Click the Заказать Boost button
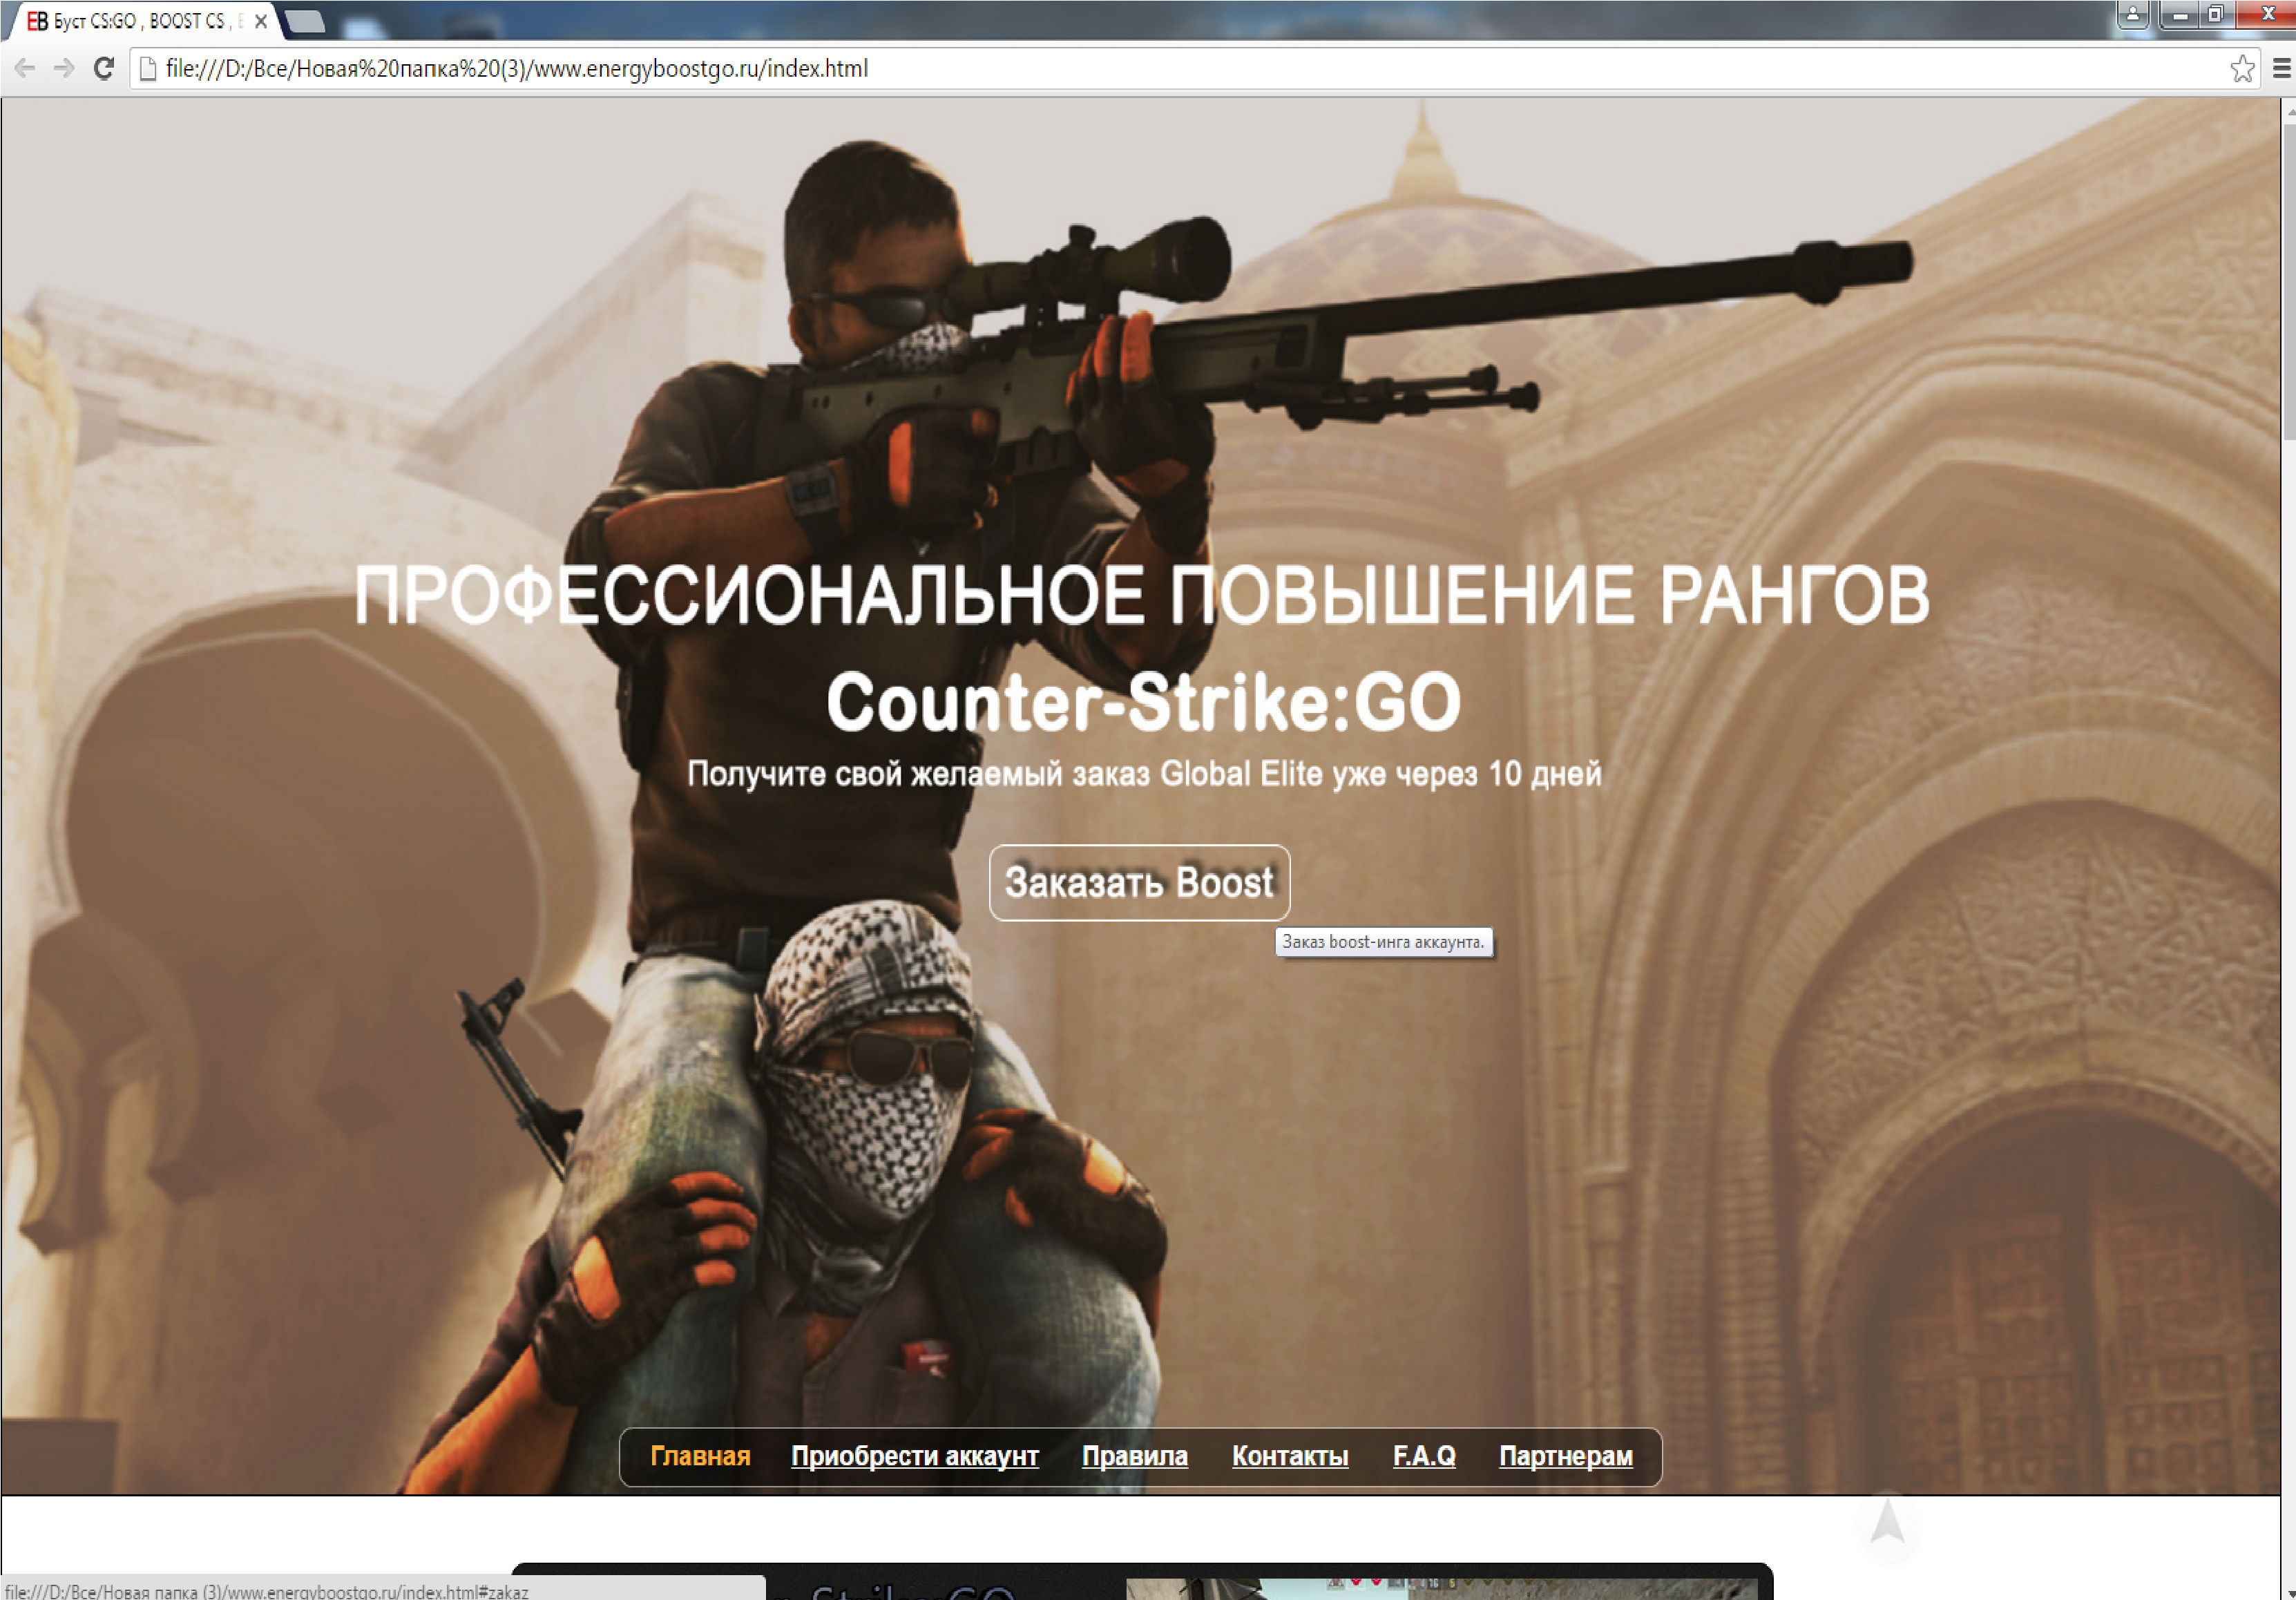2296x1600 pixels. (1139, 882)
